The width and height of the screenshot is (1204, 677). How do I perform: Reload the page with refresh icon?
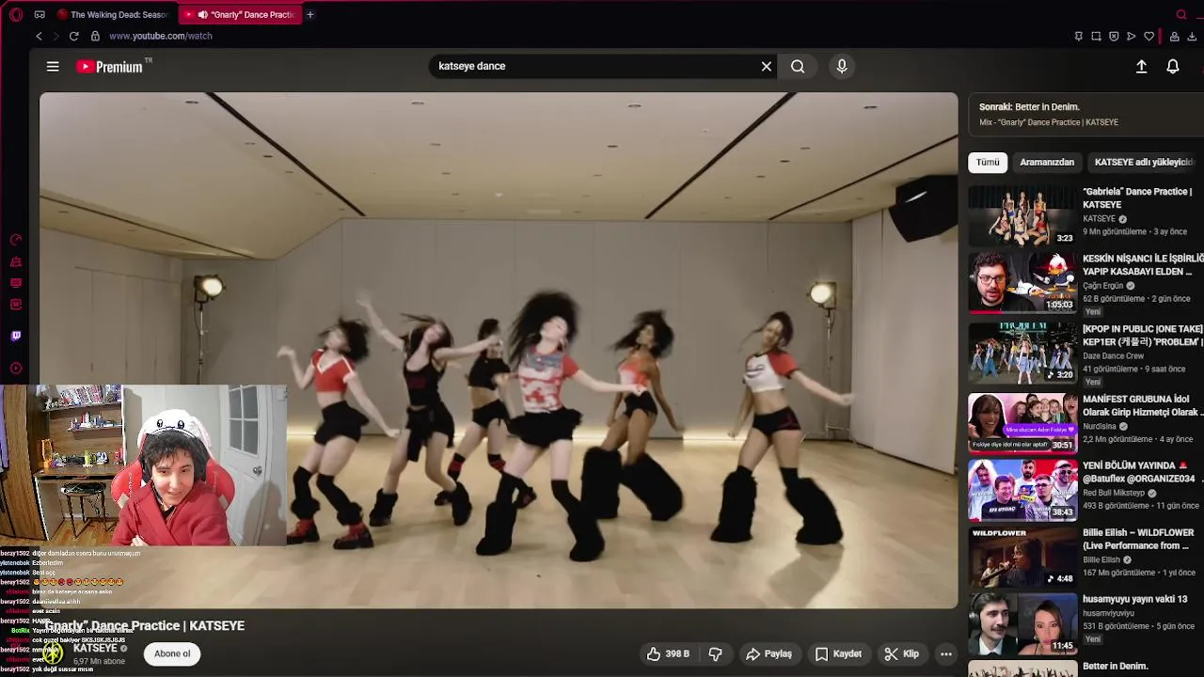click(73, 36)
